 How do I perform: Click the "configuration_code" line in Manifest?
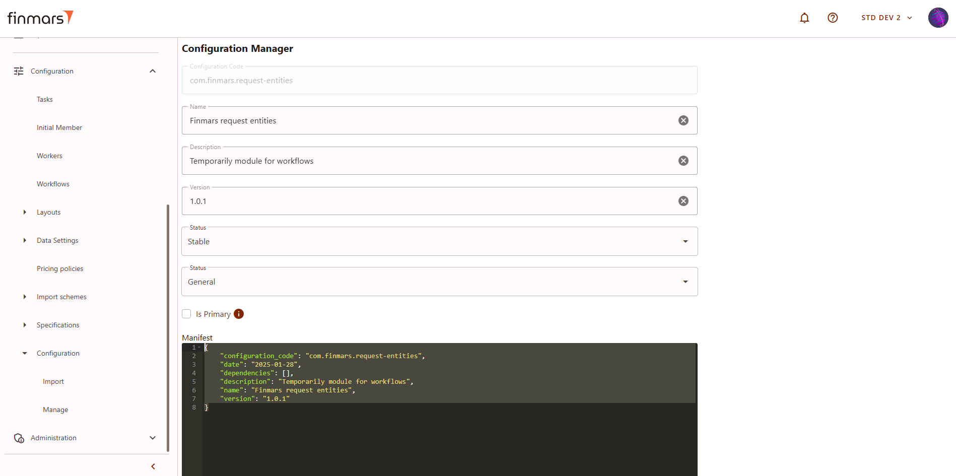(322, 356)
